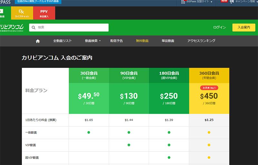
Task: Open 配信予告 menu item
Action: click(116, 41)
